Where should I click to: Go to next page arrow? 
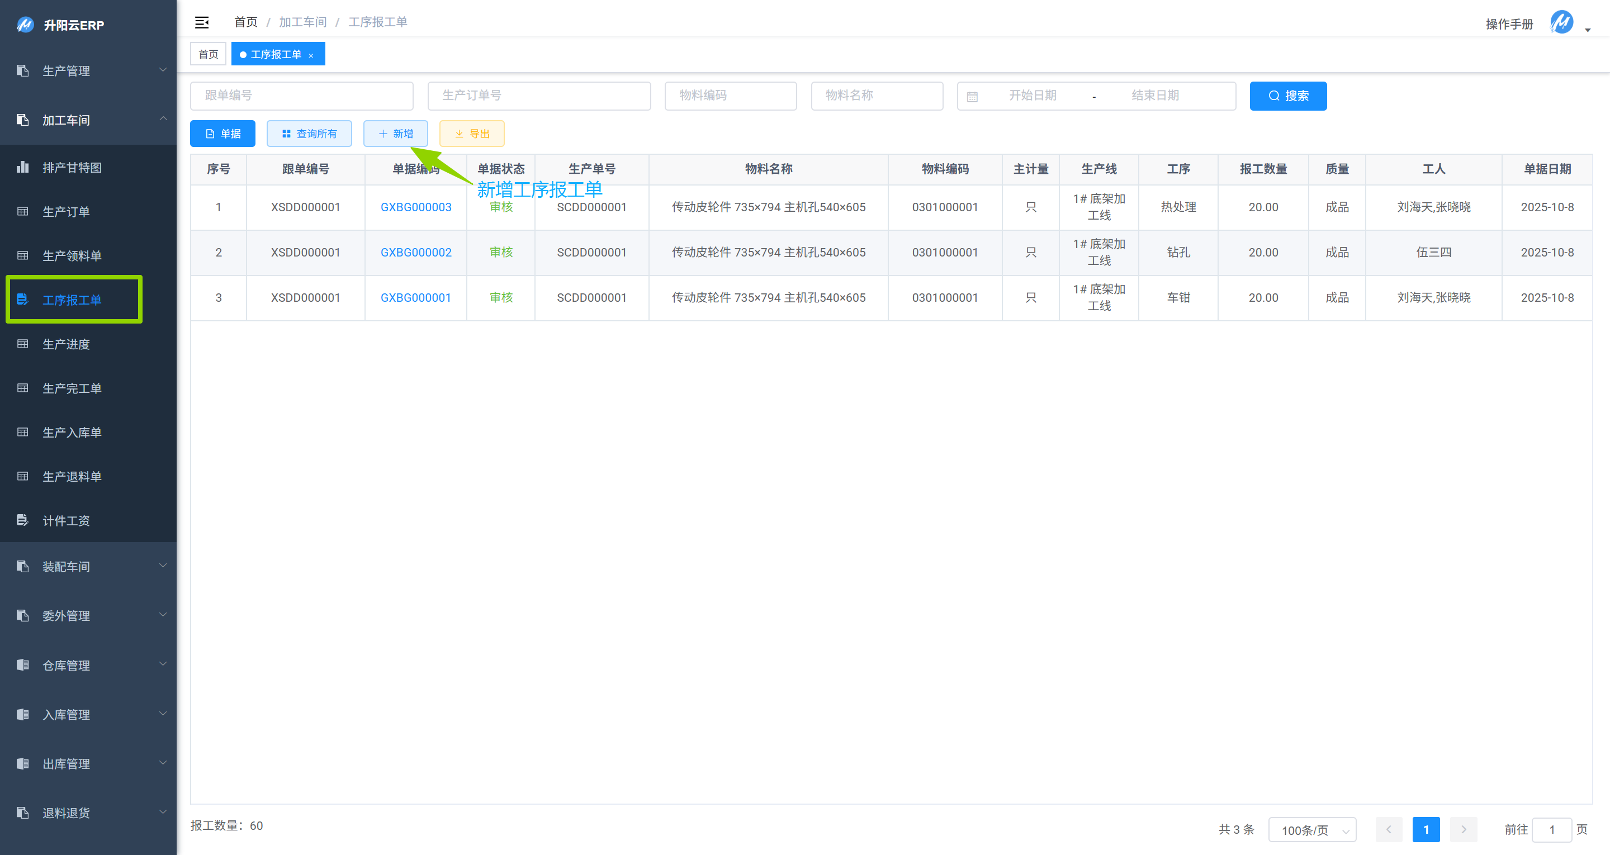[x=1463, y=829]
